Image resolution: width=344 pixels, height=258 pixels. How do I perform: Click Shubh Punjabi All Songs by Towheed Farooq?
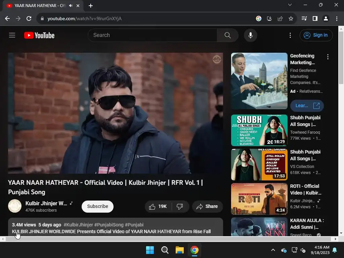coord(305,121)
